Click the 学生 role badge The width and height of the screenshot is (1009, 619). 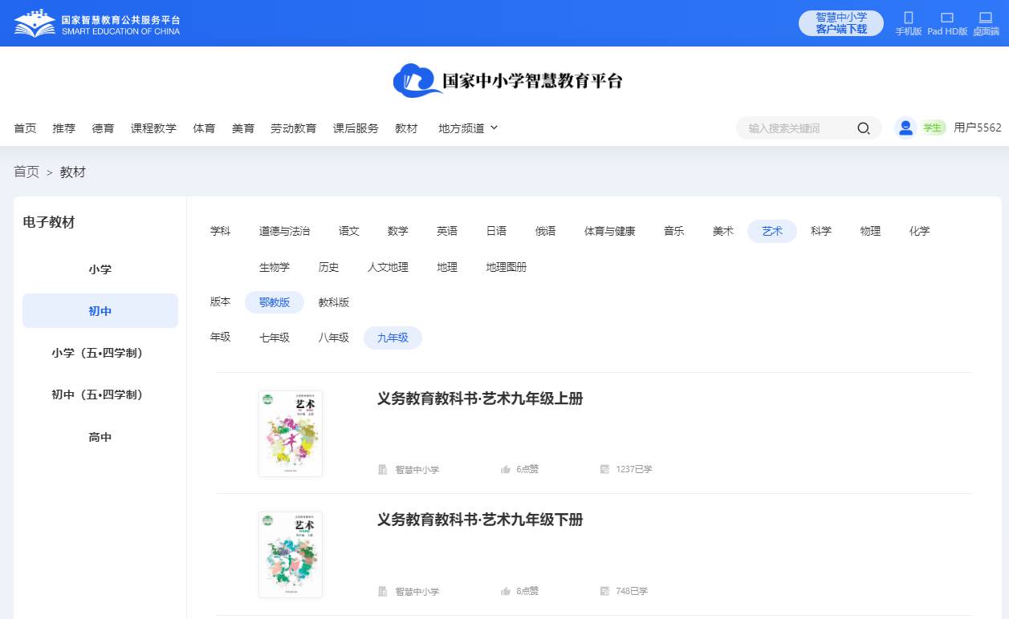click(932, 127)
